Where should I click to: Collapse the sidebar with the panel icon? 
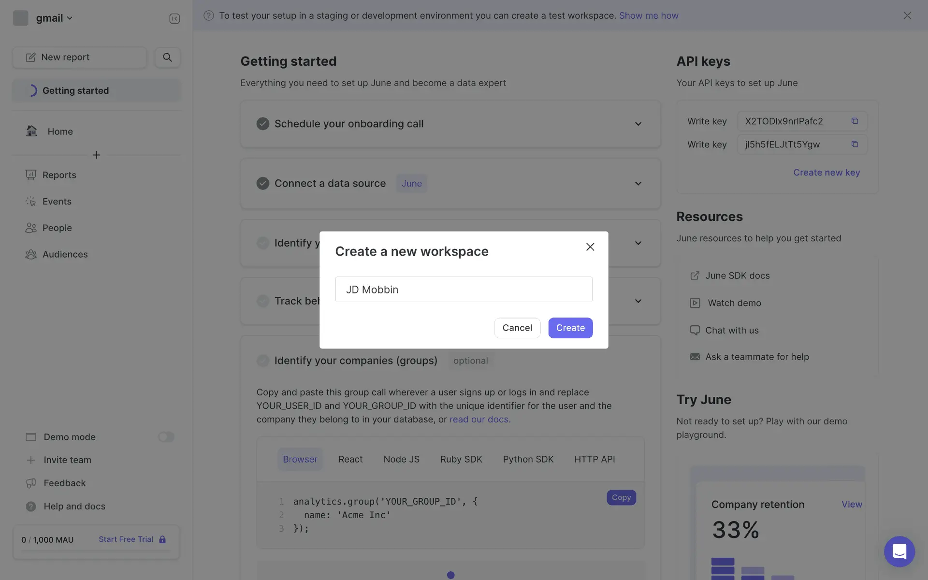tap(174, 18)
